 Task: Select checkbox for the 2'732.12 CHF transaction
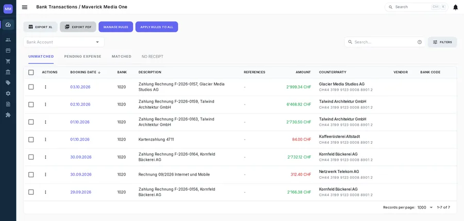[31, 157]
